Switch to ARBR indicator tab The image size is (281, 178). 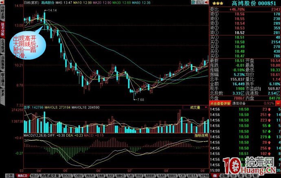[x=149, y=176]
